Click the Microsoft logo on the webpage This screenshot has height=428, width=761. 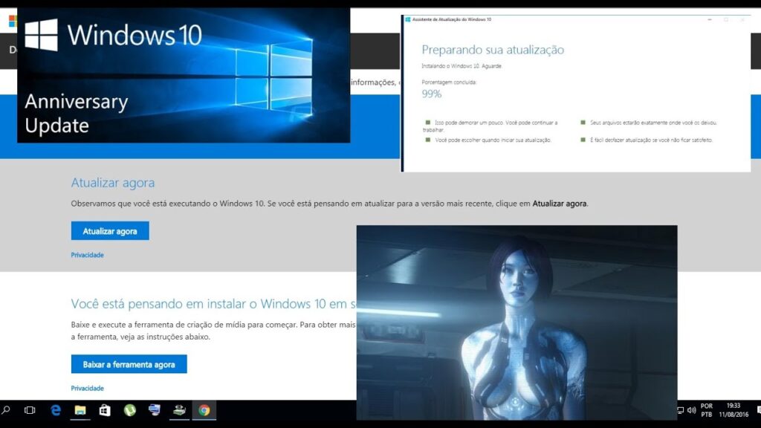coord(13,21)
